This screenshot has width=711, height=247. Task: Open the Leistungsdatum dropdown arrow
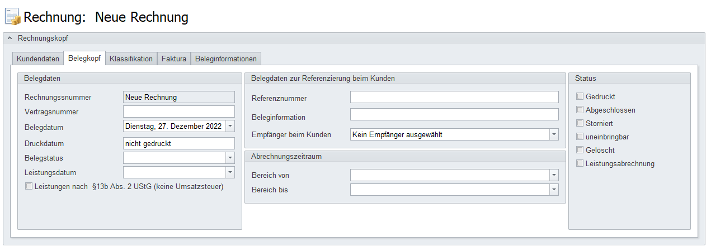tap(230, 173)
